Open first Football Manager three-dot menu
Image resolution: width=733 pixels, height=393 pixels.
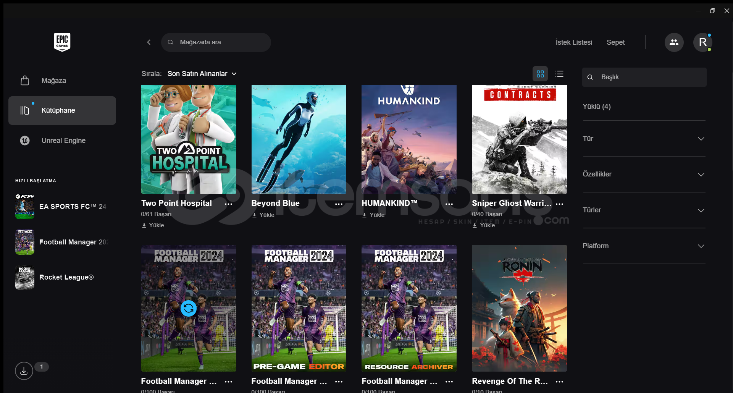228,382
